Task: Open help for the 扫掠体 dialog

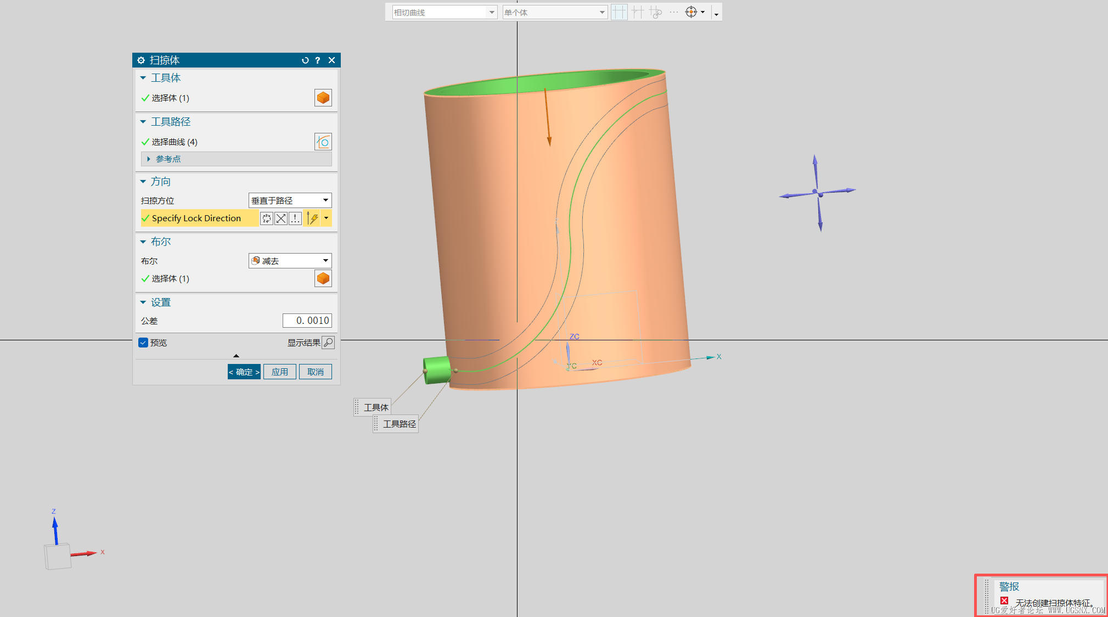Action: (x=317, y=60)
